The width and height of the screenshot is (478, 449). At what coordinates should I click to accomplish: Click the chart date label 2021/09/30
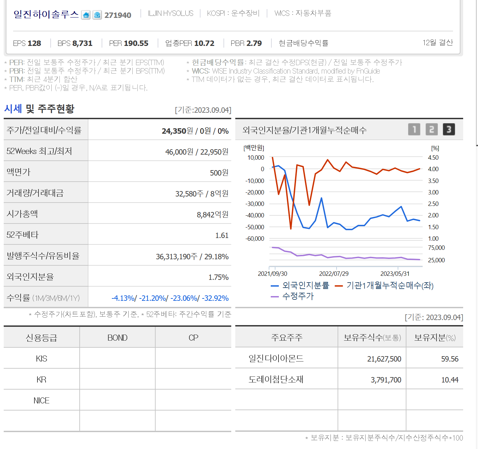272,274
